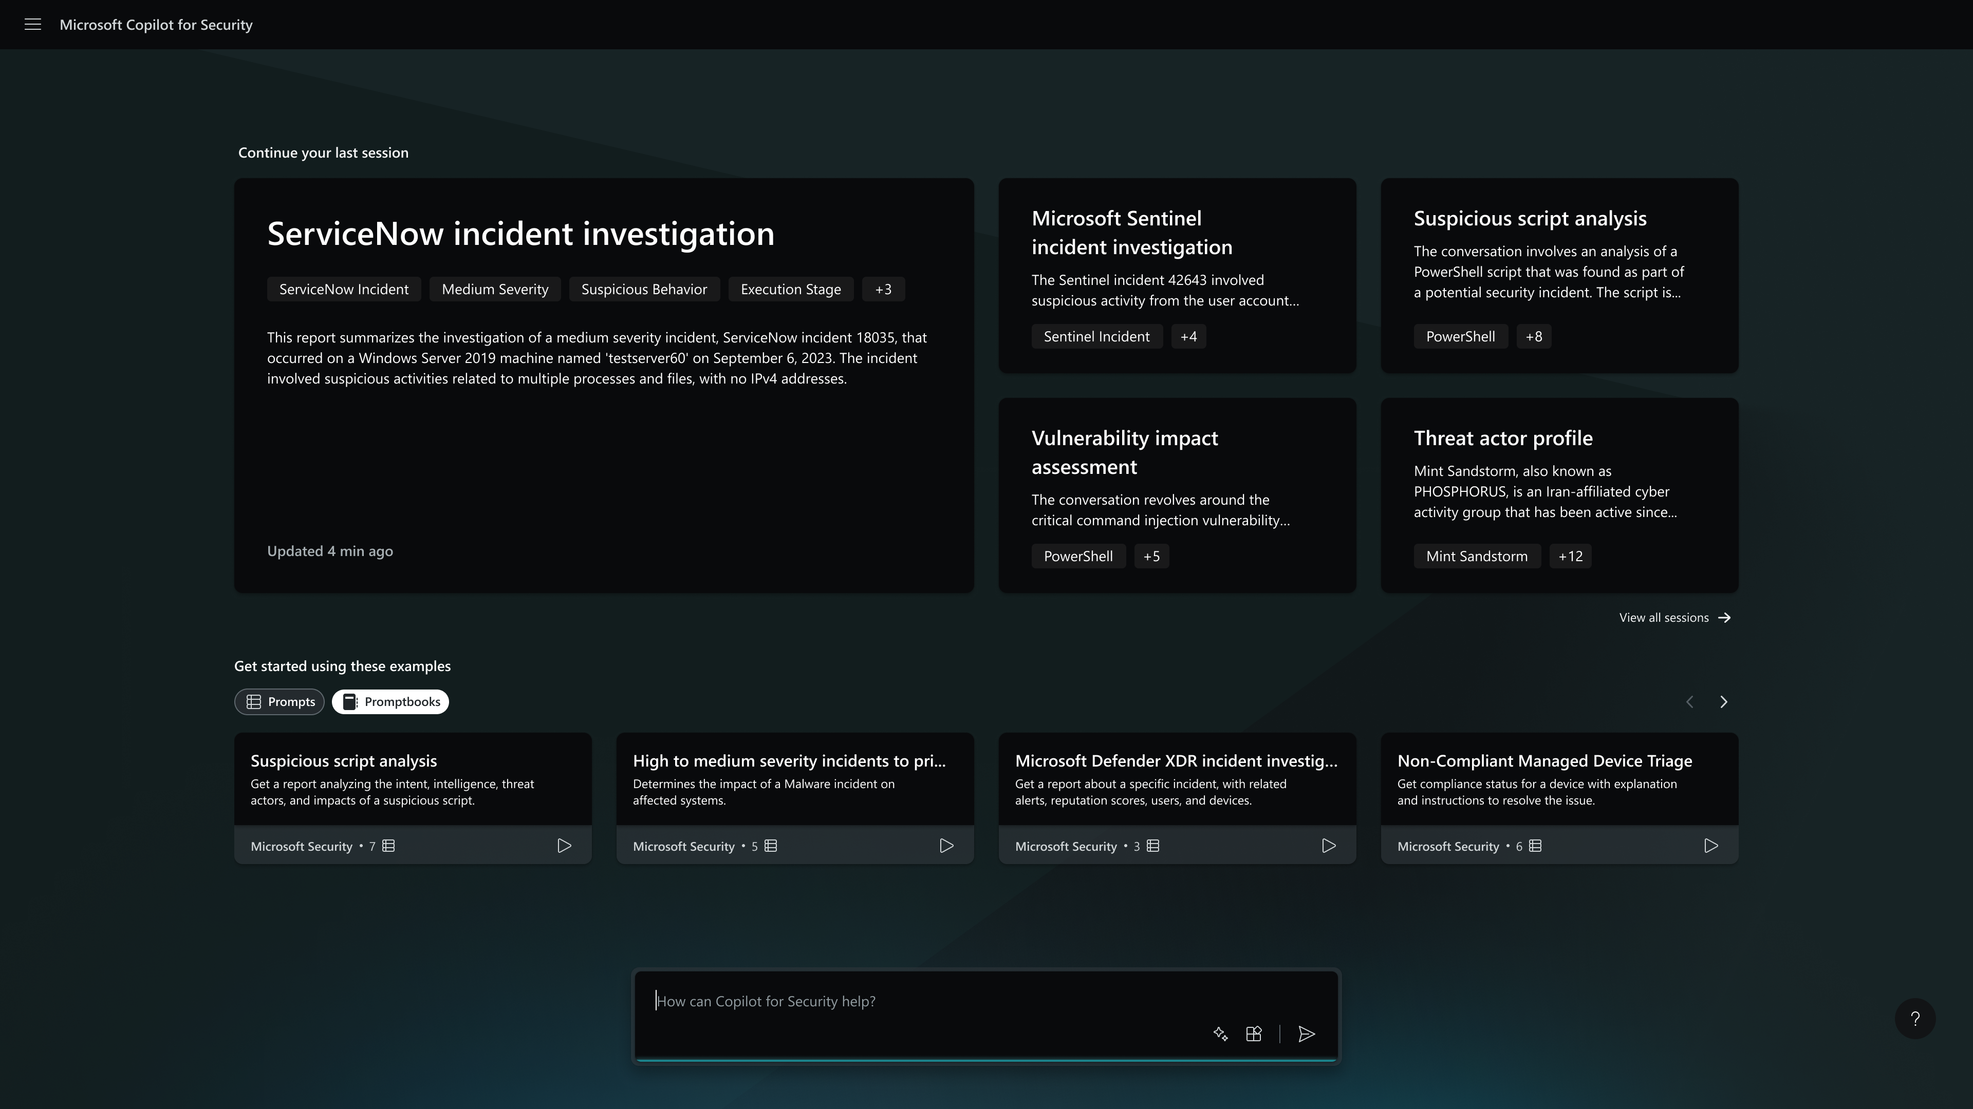
Task: Run the High to medium severity incidents promptbook
Action: [946, 846]
